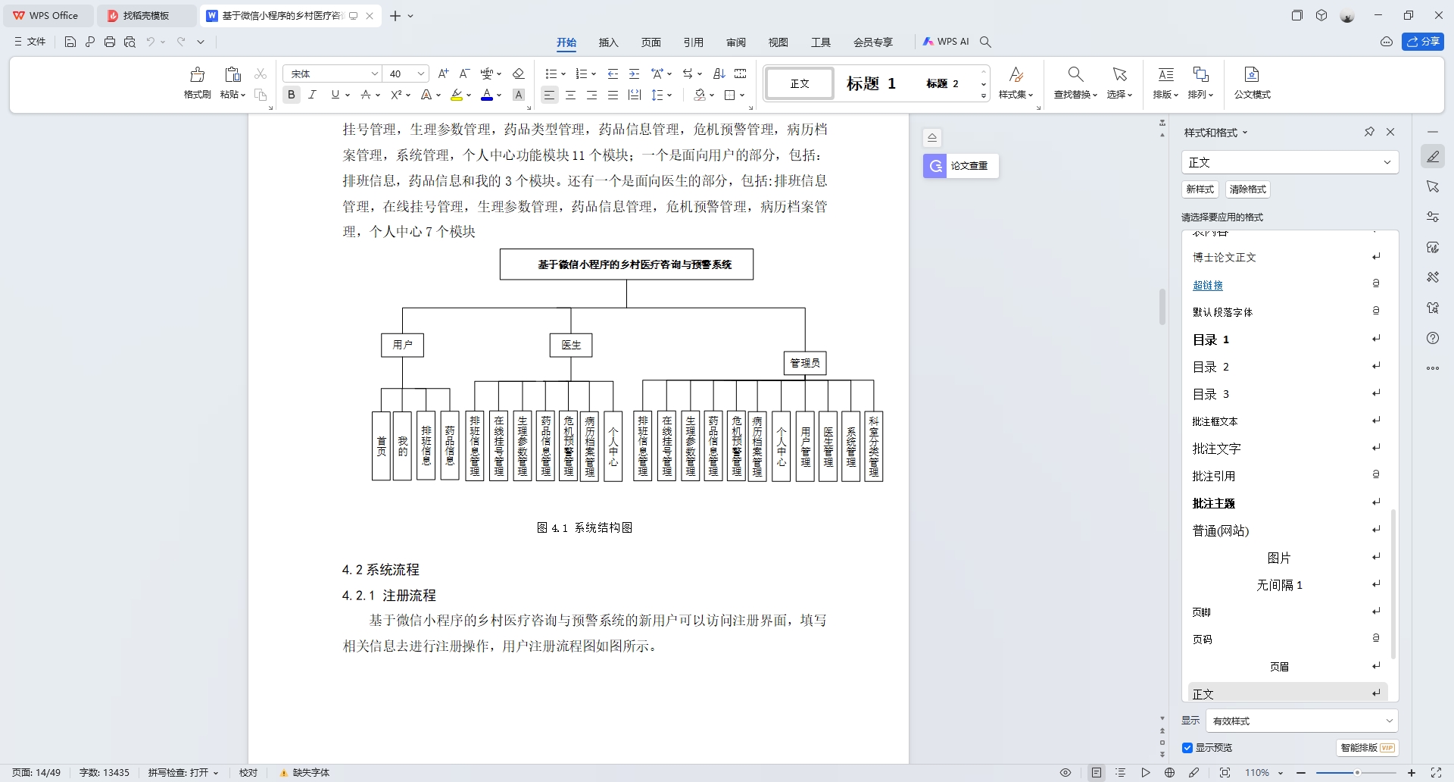
Task: Open the current style 正文 dropdown
Action: [1387, 162]
